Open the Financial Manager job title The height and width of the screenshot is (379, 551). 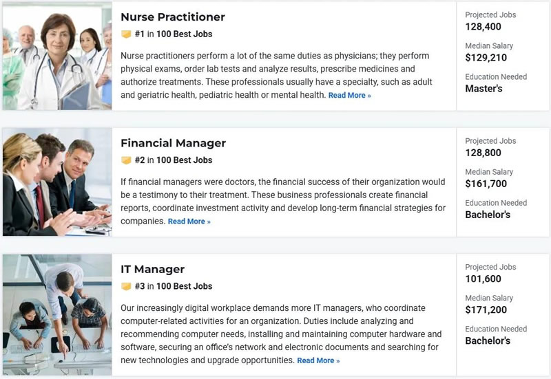[173, 143]
